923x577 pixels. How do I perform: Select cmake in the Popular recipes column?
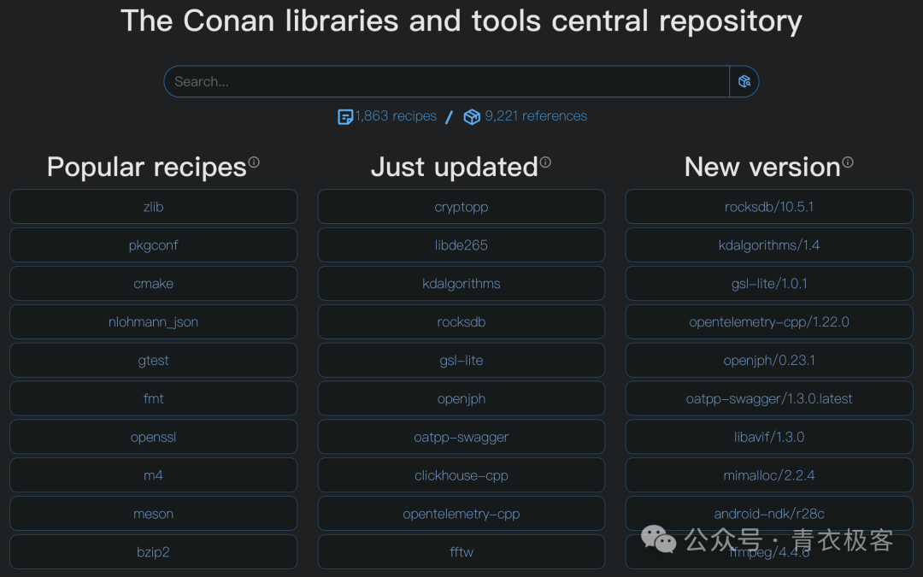pos(153,283)
